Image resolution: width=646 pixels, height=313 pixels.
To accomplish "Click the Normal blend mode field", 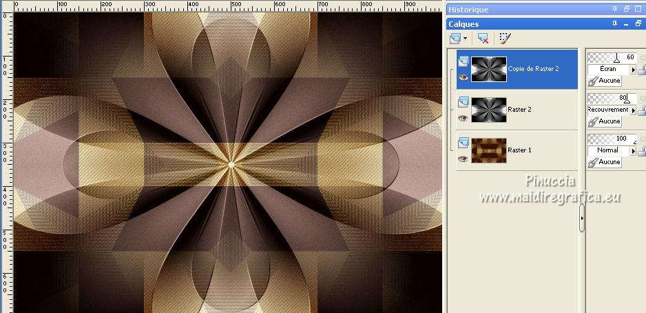I will [x=609, y=151].
